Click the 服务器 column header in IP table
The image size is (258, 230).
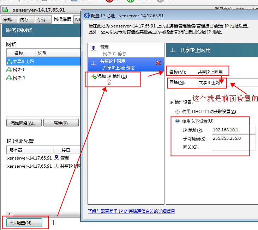coord(30,150)
